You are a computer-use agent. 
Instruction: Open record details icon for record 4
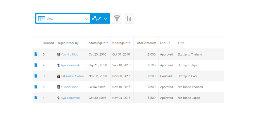pyautogui.click(x=36, y=65)
